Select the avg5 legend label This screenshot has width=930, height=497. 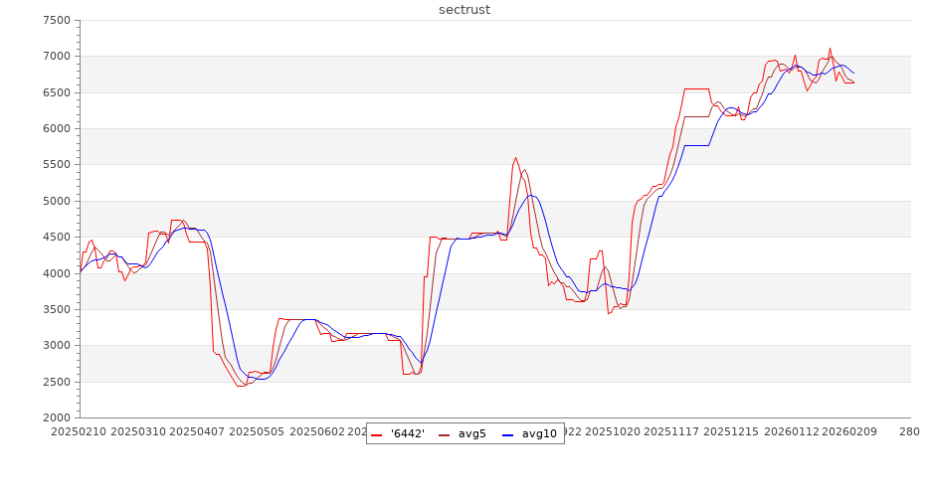(472, 433)
